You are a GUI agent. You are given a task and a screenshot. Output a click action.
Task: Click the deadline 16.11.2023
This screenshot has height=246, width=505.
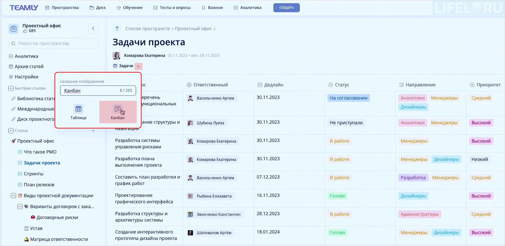tap(268, 195)
